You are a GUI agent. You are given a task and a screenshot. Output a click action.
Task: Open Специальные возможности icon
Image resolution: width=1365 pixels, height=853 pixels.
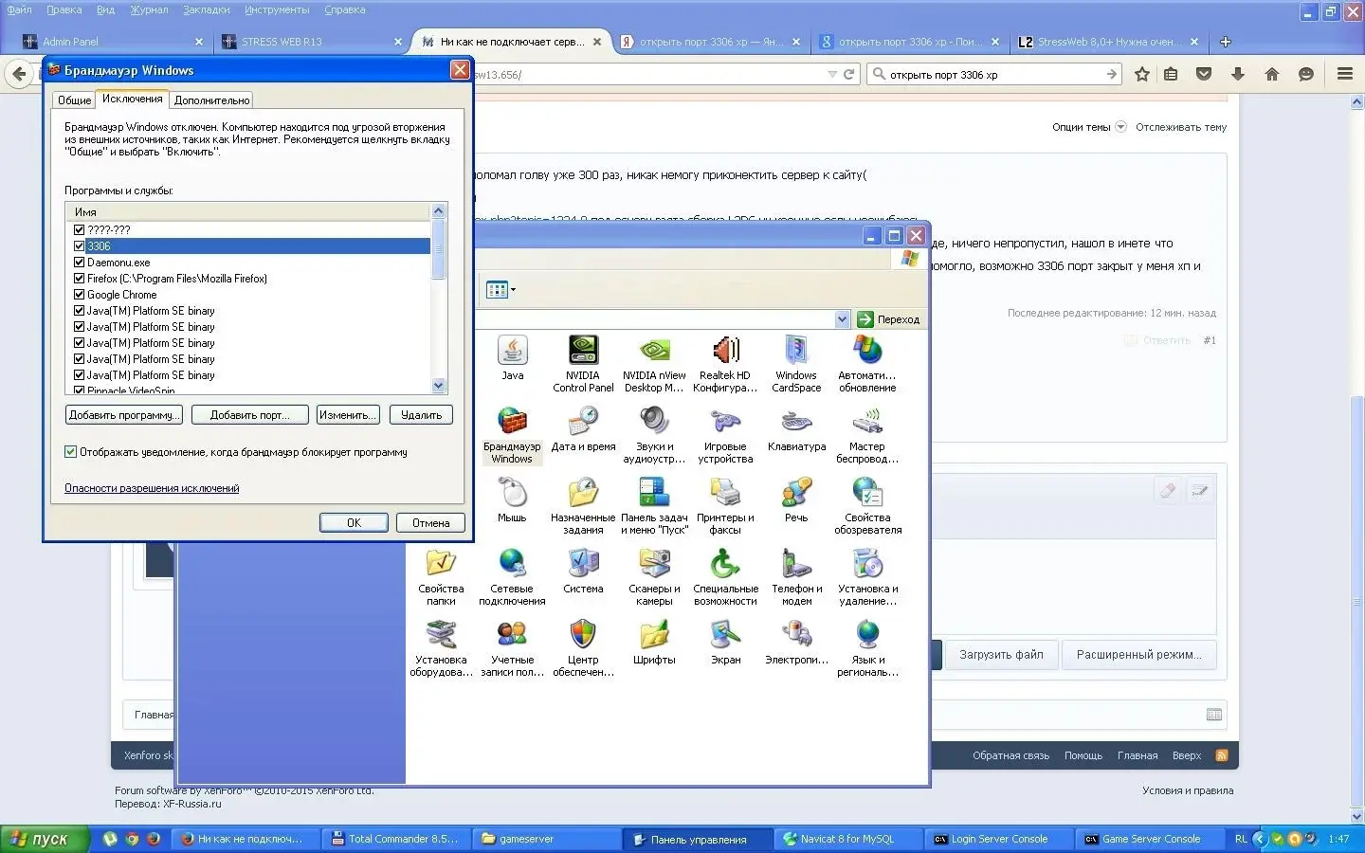pyautogui.click(x=725, y=577)
